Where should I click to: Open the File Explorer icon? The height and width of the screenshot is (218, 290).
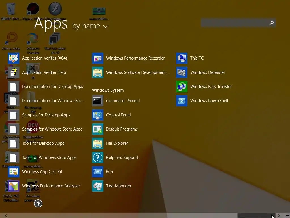(x=98, y=143)
